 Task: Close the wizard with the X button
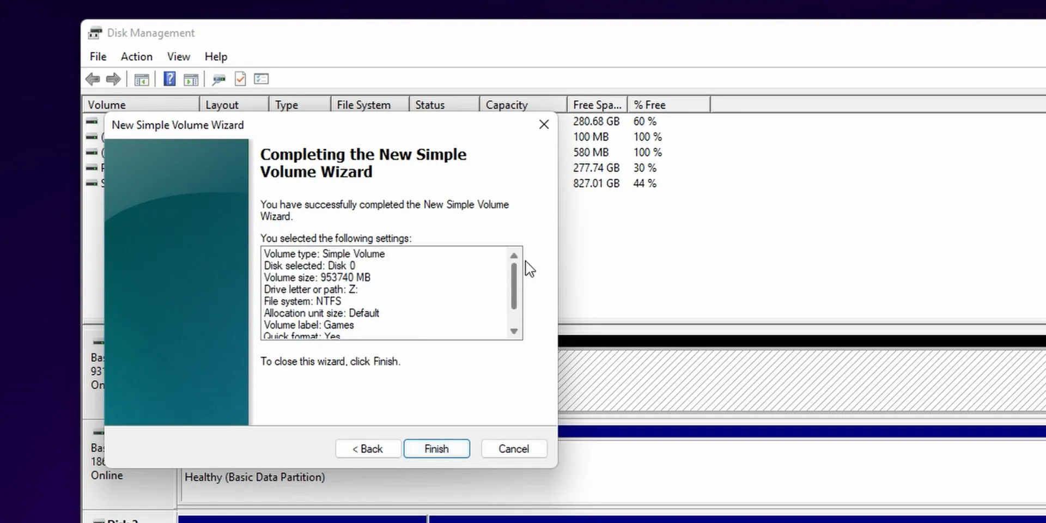(544, 125)
